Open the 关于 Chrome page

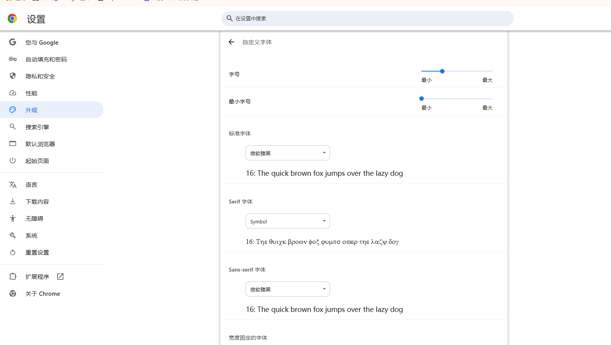pyautogui.click(x=52, y=293)
